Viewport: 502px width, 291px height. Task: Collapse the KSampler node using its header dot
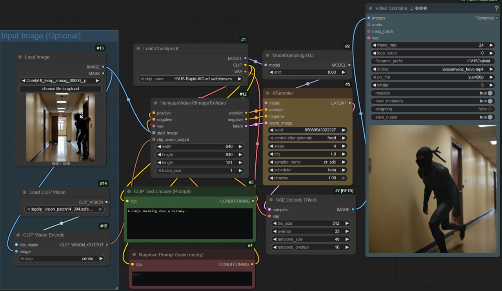point(267,93)
